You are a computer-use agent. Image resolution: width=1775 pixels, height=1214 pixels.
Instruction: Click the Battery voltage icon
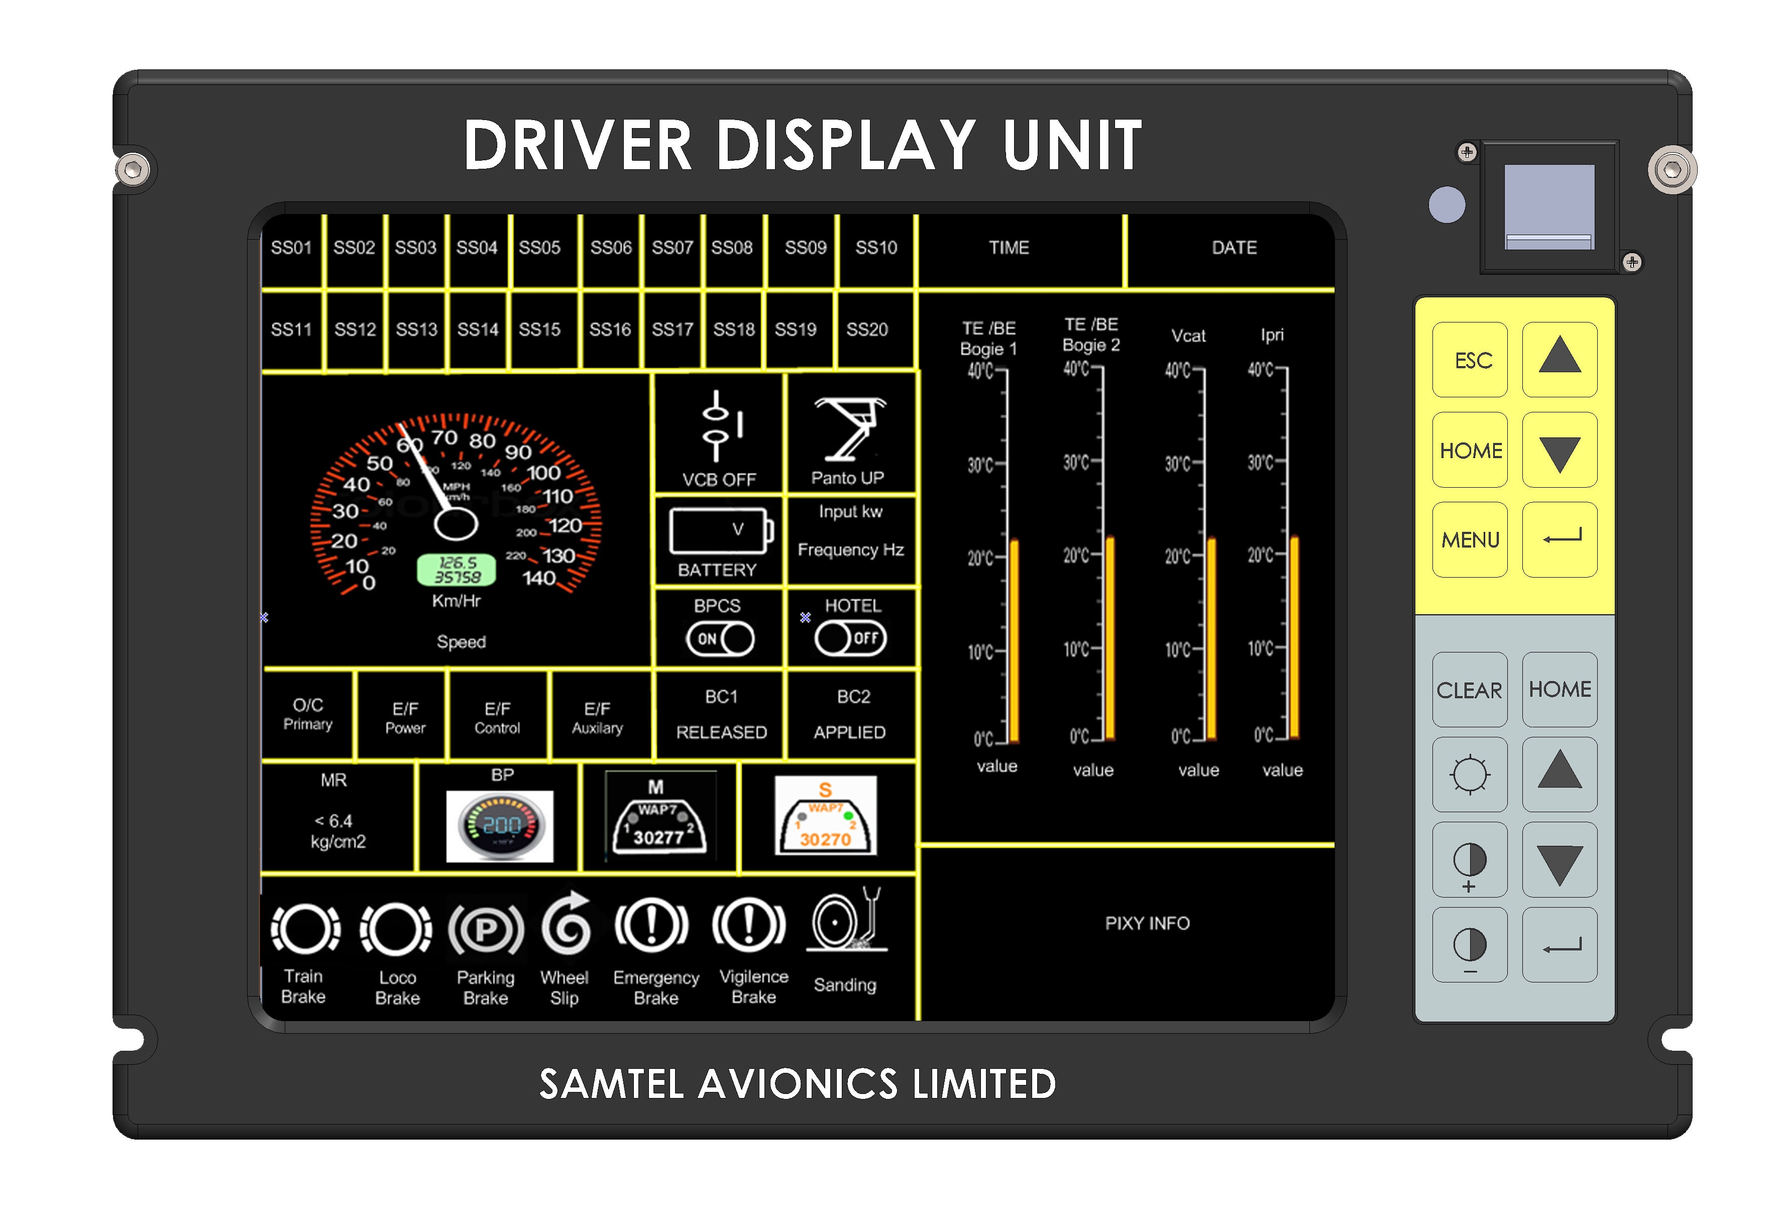721,530
